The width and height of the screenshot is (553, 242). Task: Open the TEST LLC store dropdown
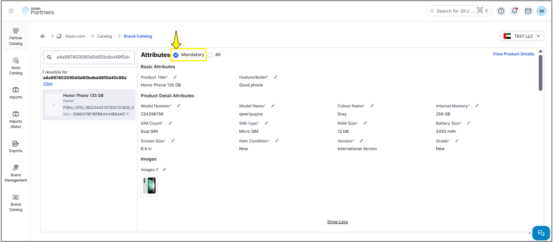(522, 36)
